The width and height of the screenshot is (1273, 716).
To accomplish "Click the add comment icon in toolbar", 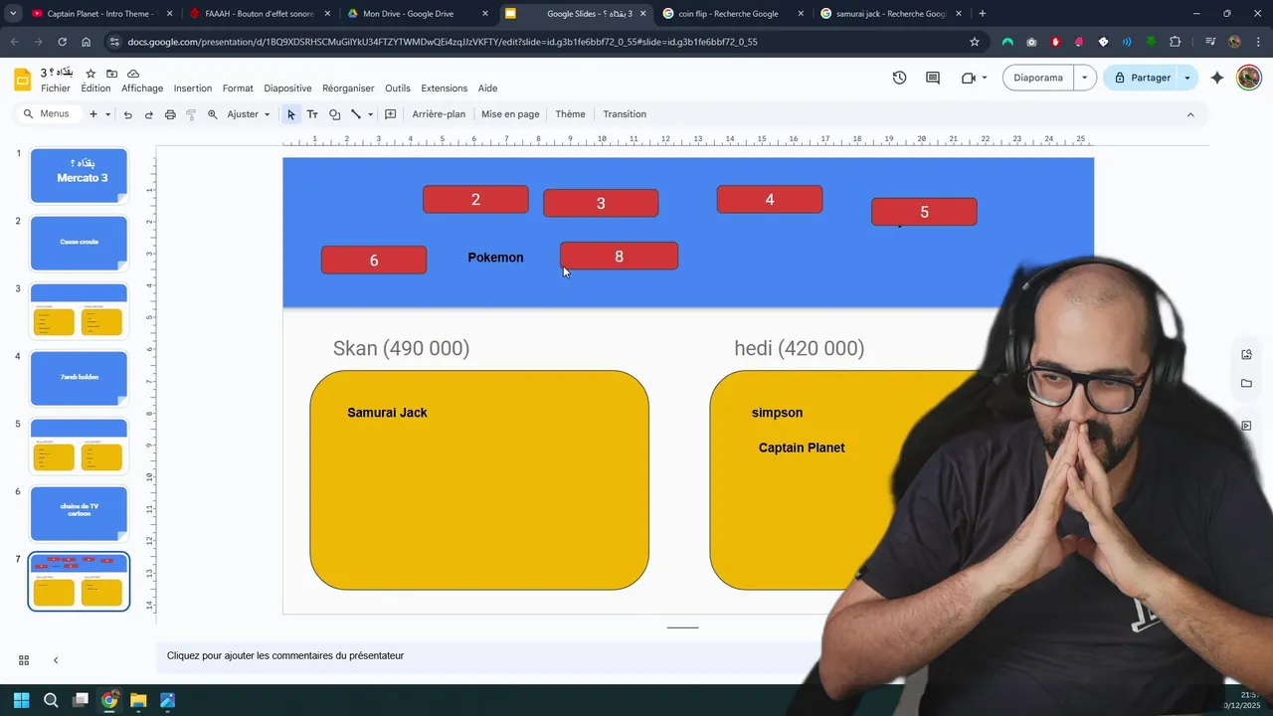I will 391,114.
